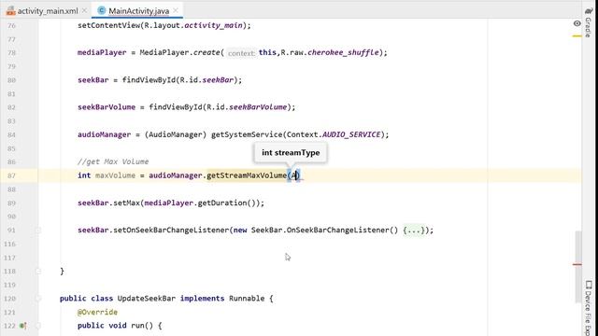This screenshot has width=598, height=336.
Task: Click the Java class icon on MainActivity tab
Action: [101, 10]
